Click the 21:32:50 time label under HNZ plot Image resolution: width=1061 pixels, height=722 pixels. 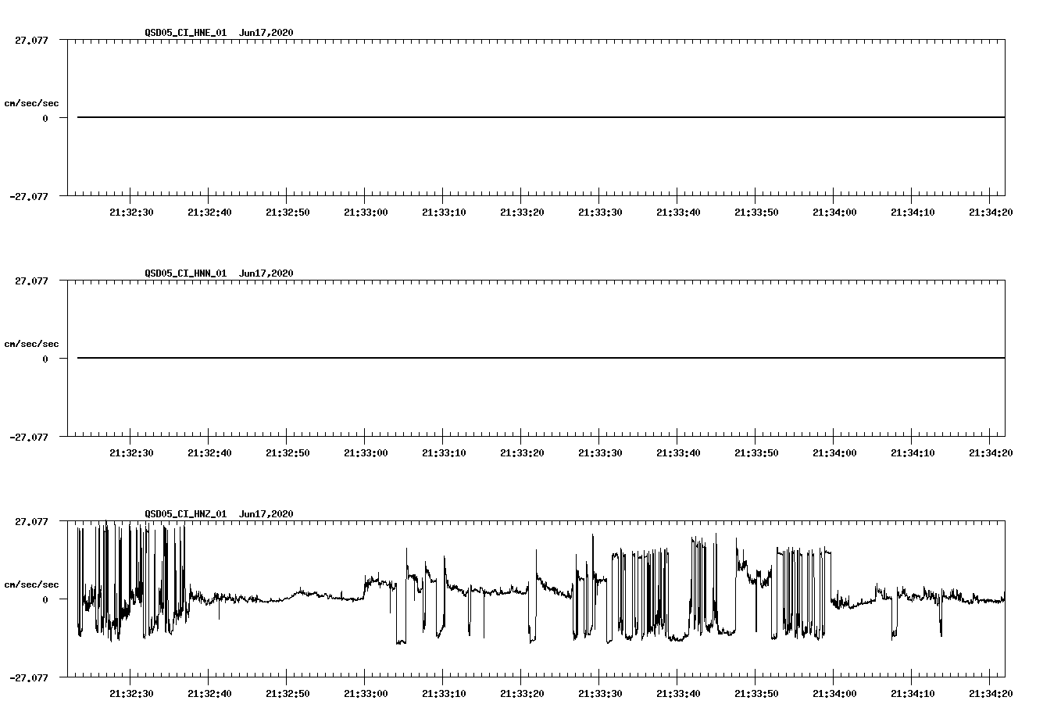click(288, 694)
